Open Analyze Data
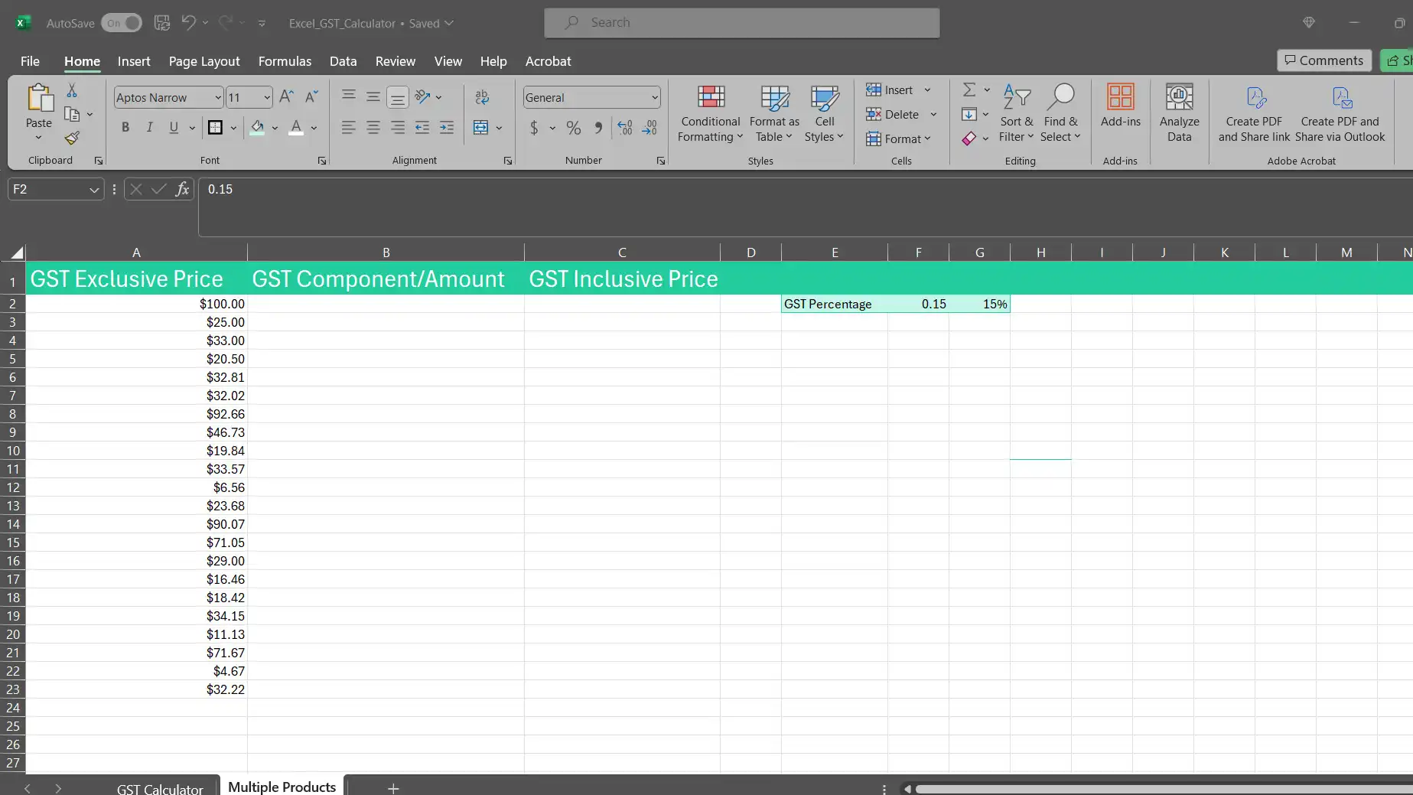Viewport: 1413px width, 795px height. pos(1179,113)
